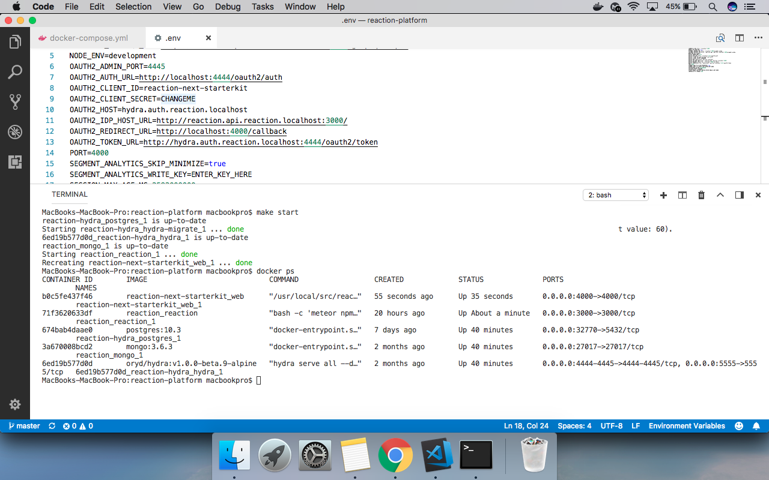
Task: Open the Manage gear in activity bar
Action: coord(15,404)
